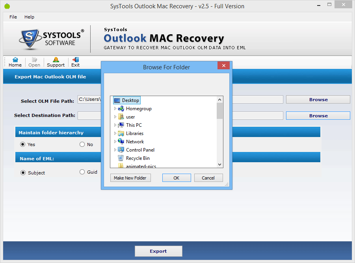
Task: Close the Browse For Folder dialog
Action: pos(224,66)
